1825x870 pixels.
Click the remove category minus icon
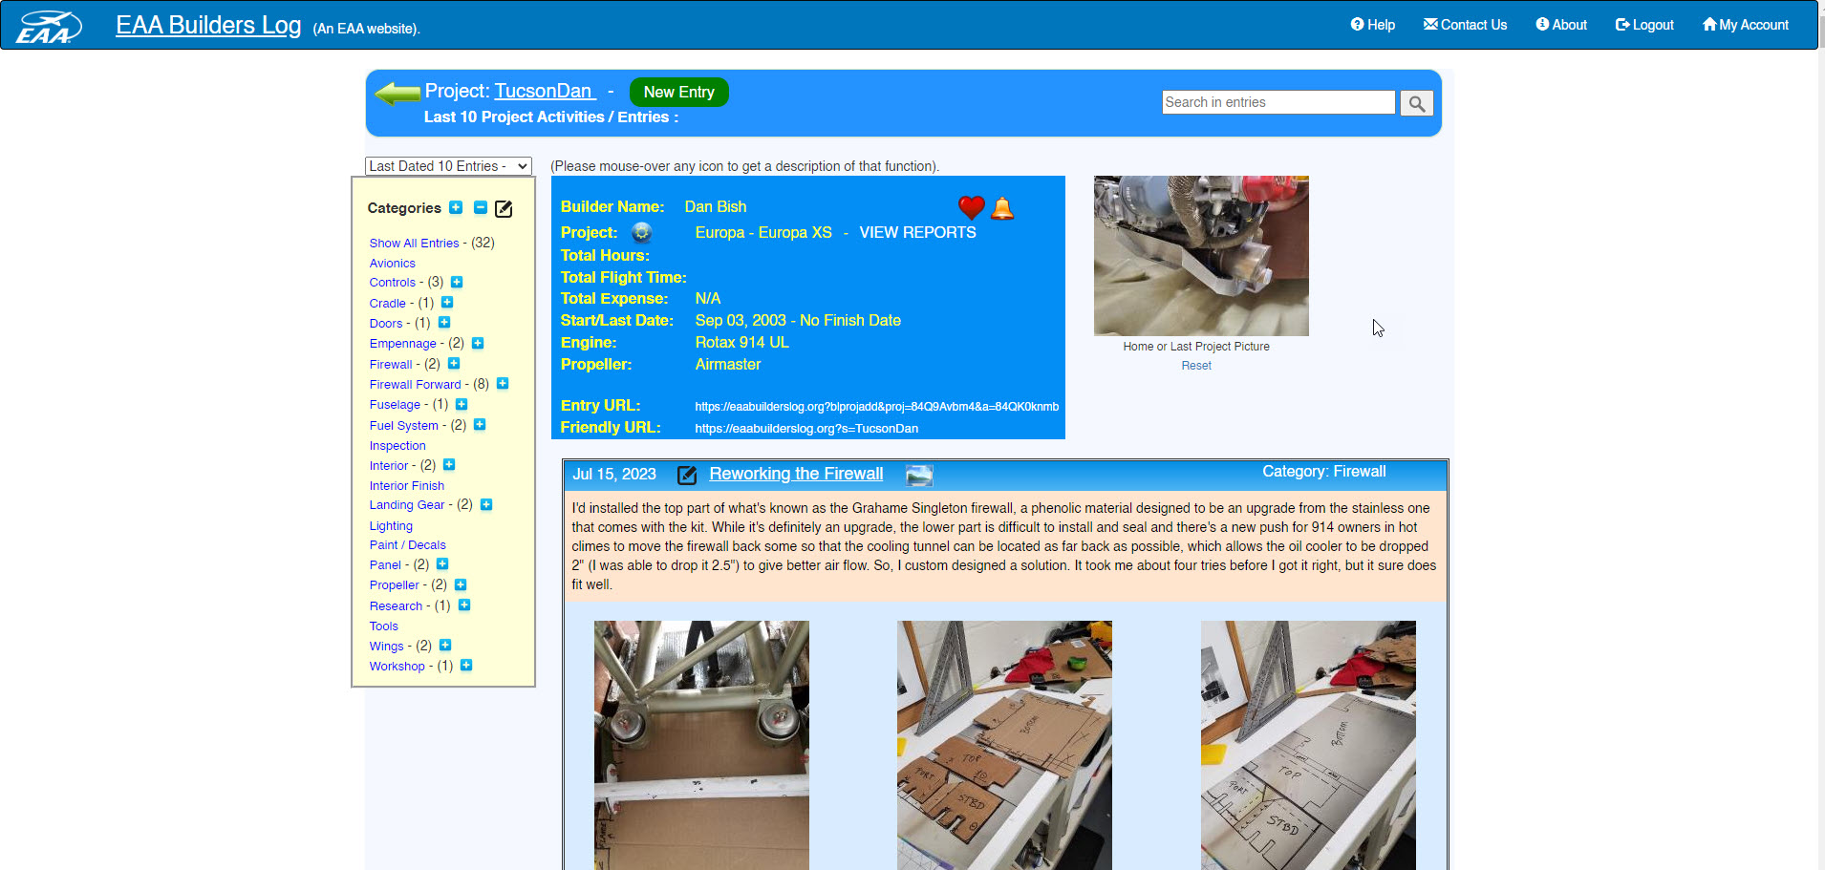481,207
